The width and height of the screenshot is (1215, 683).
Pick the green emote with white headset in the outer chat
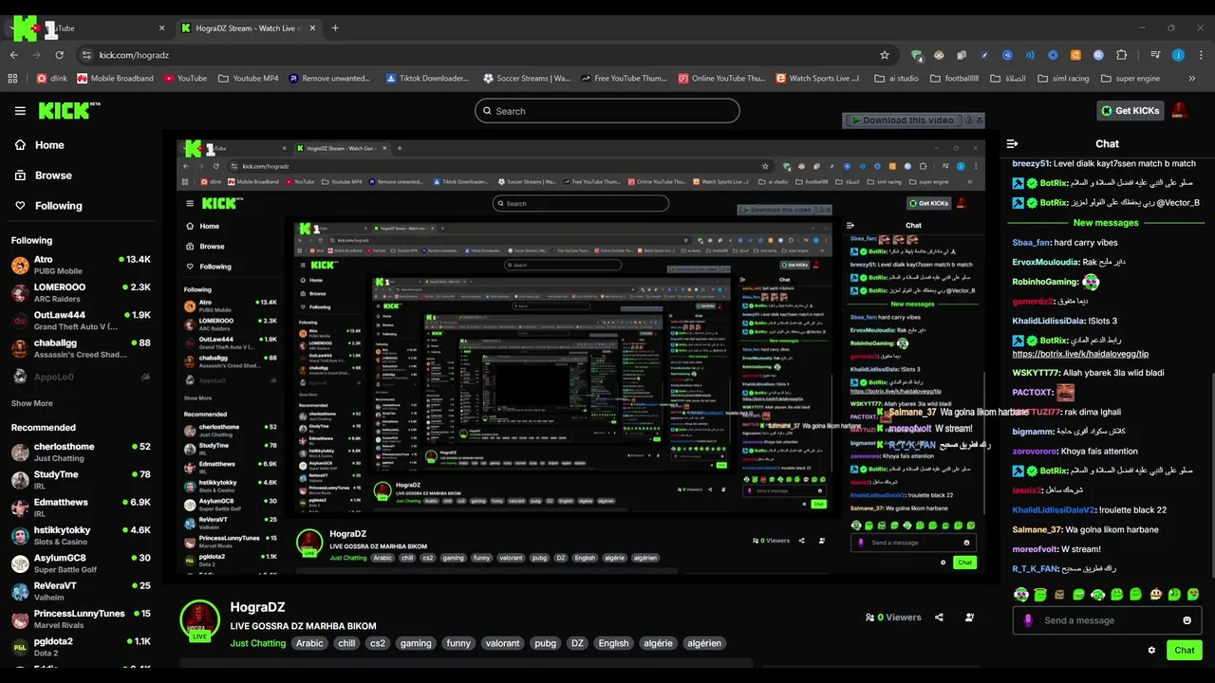pyautogui.click(x=1098, y=595)
